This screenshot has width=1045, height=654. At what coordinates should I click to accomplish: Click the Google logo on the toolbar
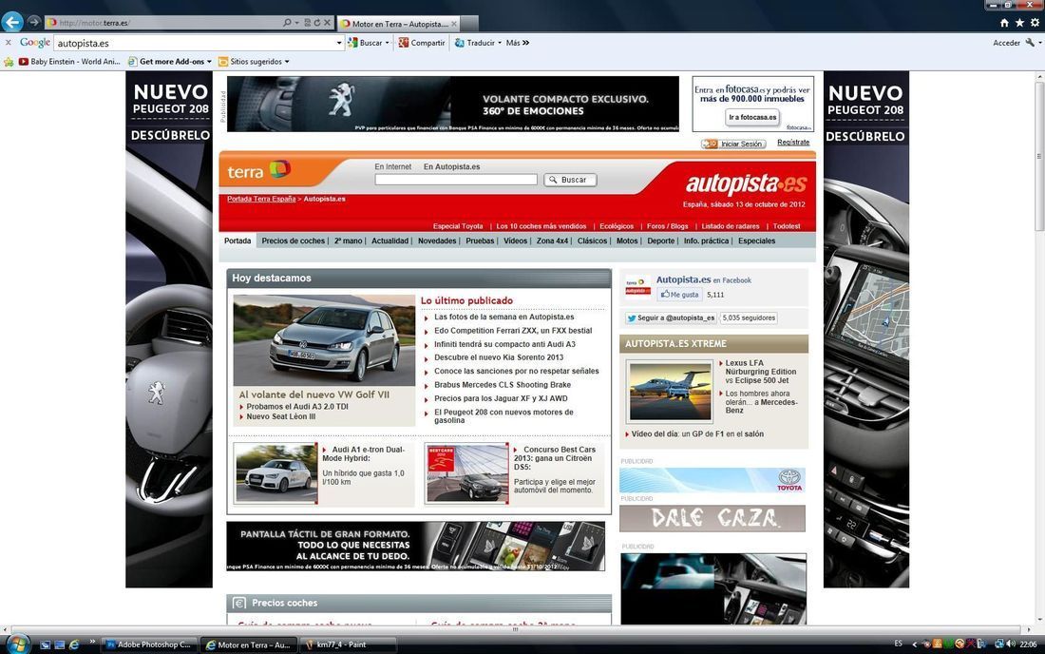34,43
